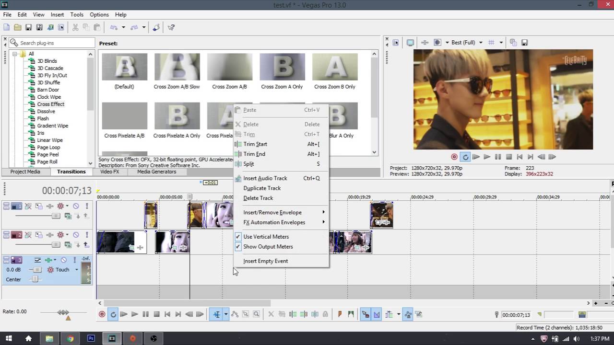Click the Cut scissors icon in the toolbar
This screenshot has width=614, height=345.
[75, 27]
